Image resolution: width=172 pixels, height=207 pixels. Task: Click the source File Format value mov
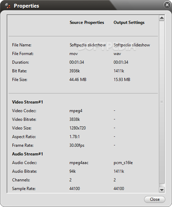tap(74, 54)
